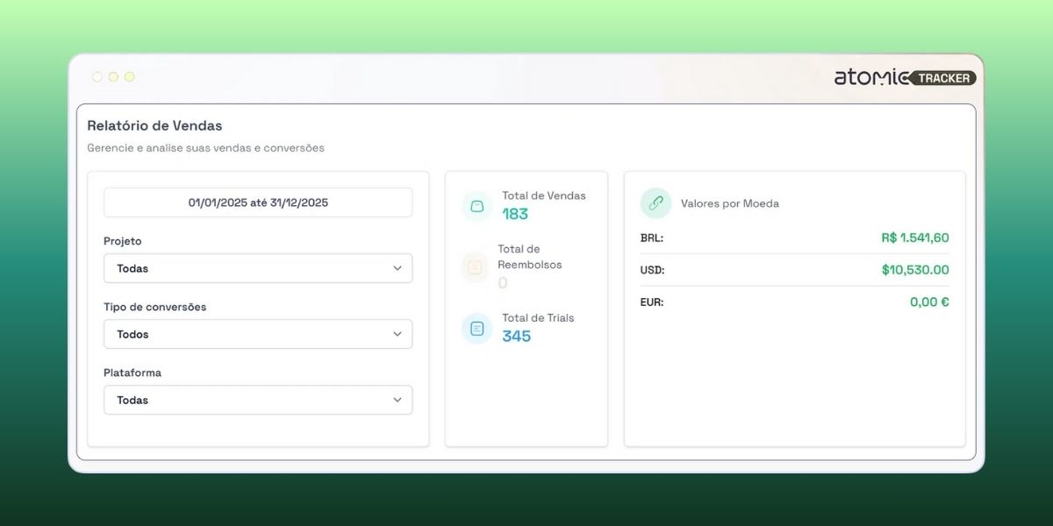Expand the Tipo de conversões dropdown
This screenshot has height=526, width=1053.
click(x=258, y=334)
